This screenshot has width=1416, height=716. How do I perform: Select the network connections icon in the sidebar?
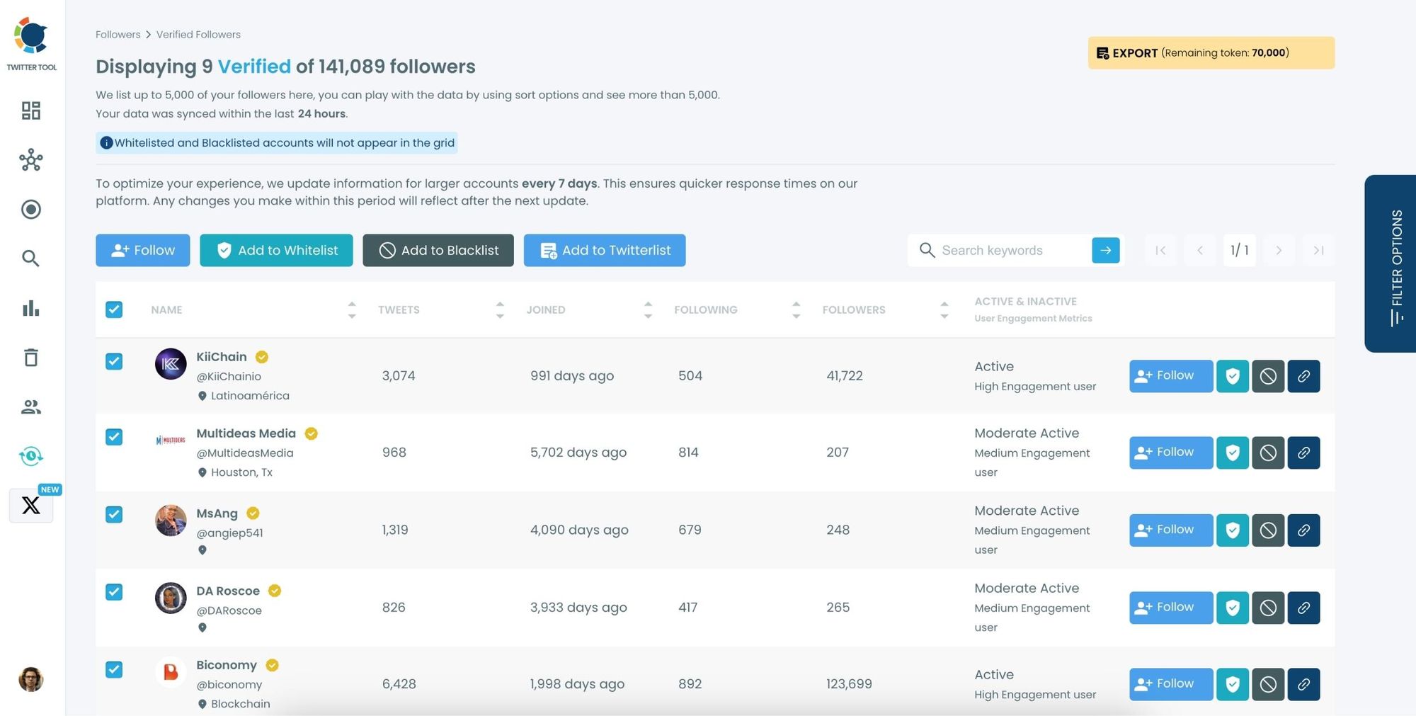(30, 160)
